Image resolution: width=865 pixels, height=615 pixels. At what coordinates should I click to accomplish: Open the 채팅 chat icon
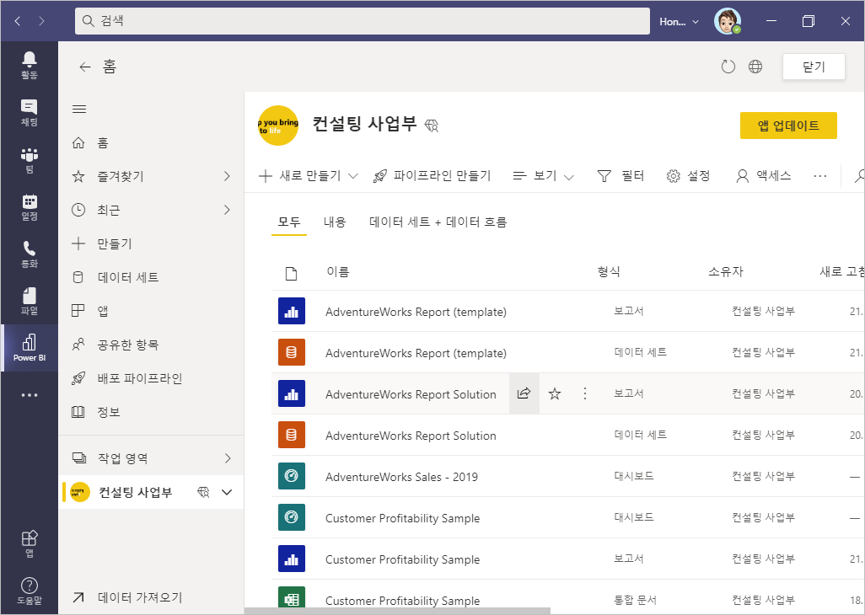[30, 113]
